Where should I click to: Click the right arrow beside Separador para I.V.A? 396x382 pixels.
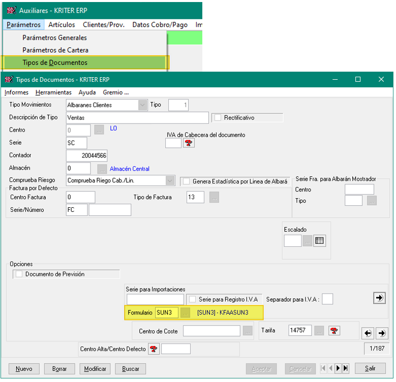point(379,299)
